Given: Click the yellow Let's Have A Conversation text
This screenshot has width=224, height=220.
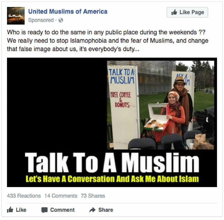Looking at the screenshot, I should pyautogui.click(x=112, y=179).
